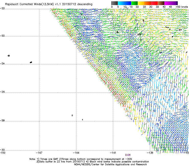Click the filled island left of -147 near -24

(x=31, y=62)
